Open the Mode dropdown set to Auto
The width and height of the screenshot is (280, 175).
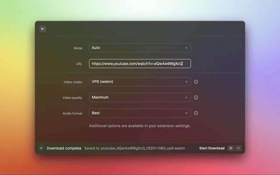pyautogui.click(x=140, y=48)
